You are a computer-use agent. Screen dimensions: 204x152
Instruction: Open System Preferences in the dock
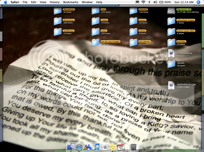(x=104, y=147)
